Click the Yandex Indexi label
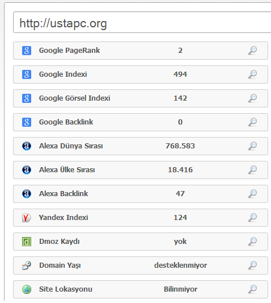The image size is (271, 303). click(63, 218)
